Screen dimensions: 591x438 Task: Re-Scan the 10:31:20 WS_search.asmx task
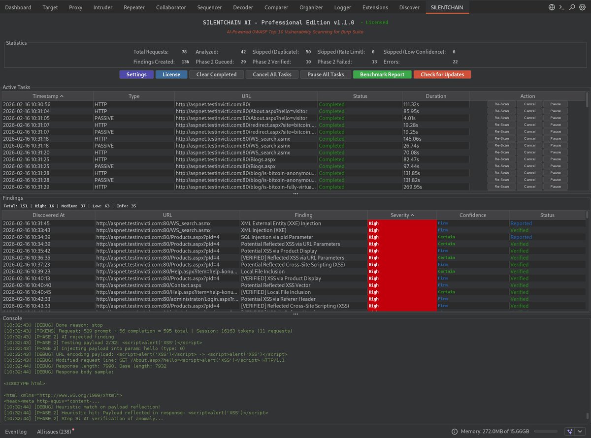501,153
